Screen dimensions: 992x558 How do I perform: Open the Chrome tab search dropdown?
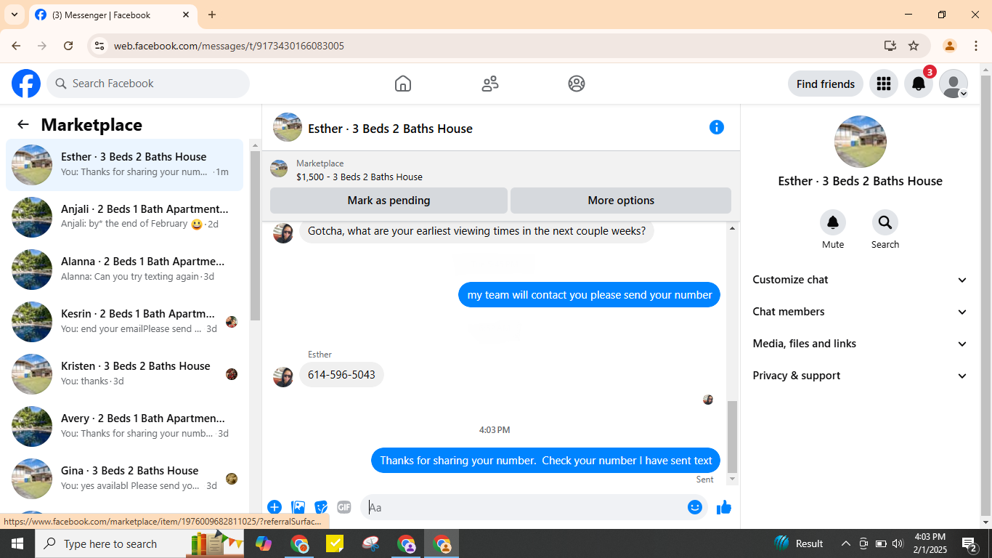click(14, 15)
